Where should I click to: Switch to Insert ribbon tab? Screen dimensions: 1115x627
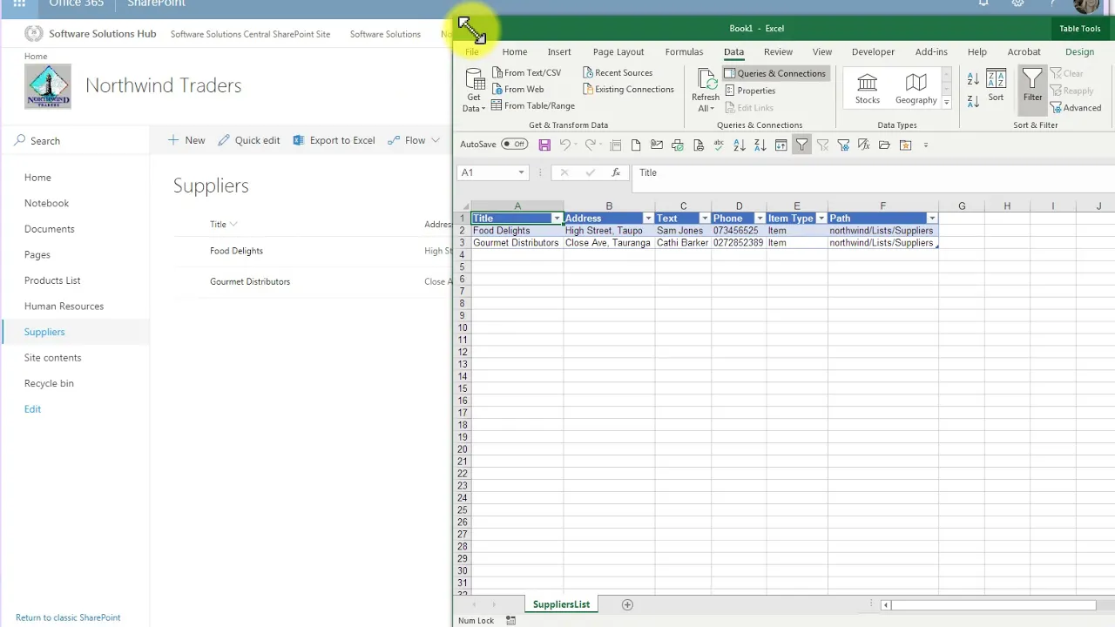click(559, 52)
